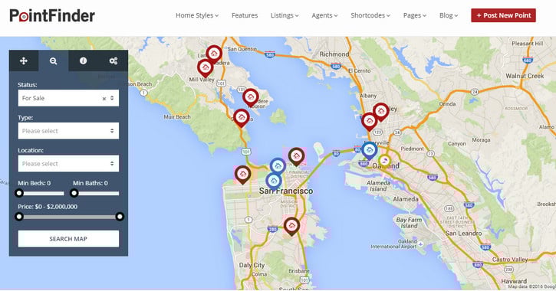Viewport: 556px width, 291px height.
Task: Click the SEARCH MAP button
Action: [x=68, y=239]
